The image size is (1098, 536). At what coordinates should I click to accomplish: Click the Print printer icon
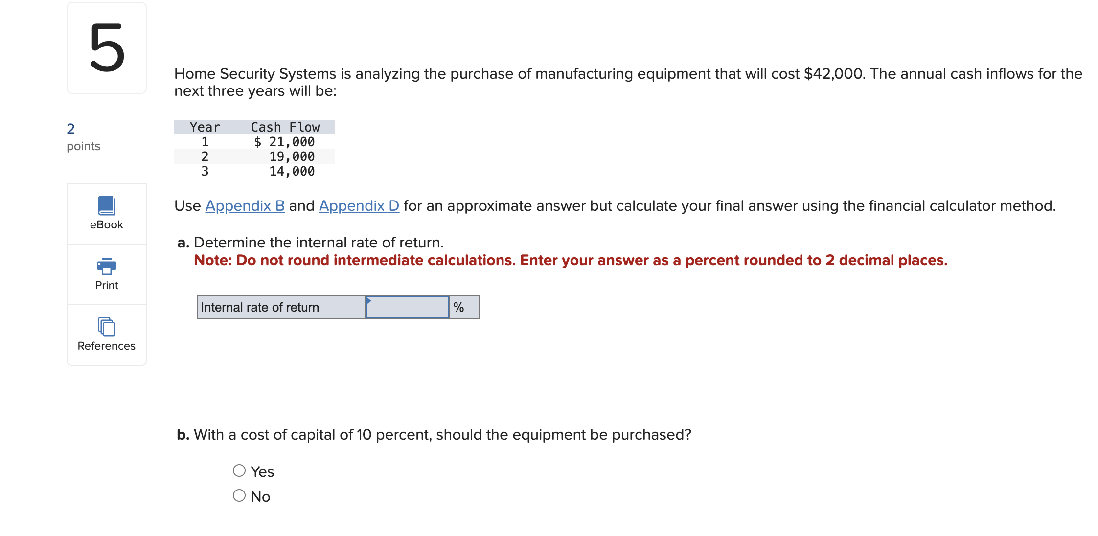[x=107, y=266]
